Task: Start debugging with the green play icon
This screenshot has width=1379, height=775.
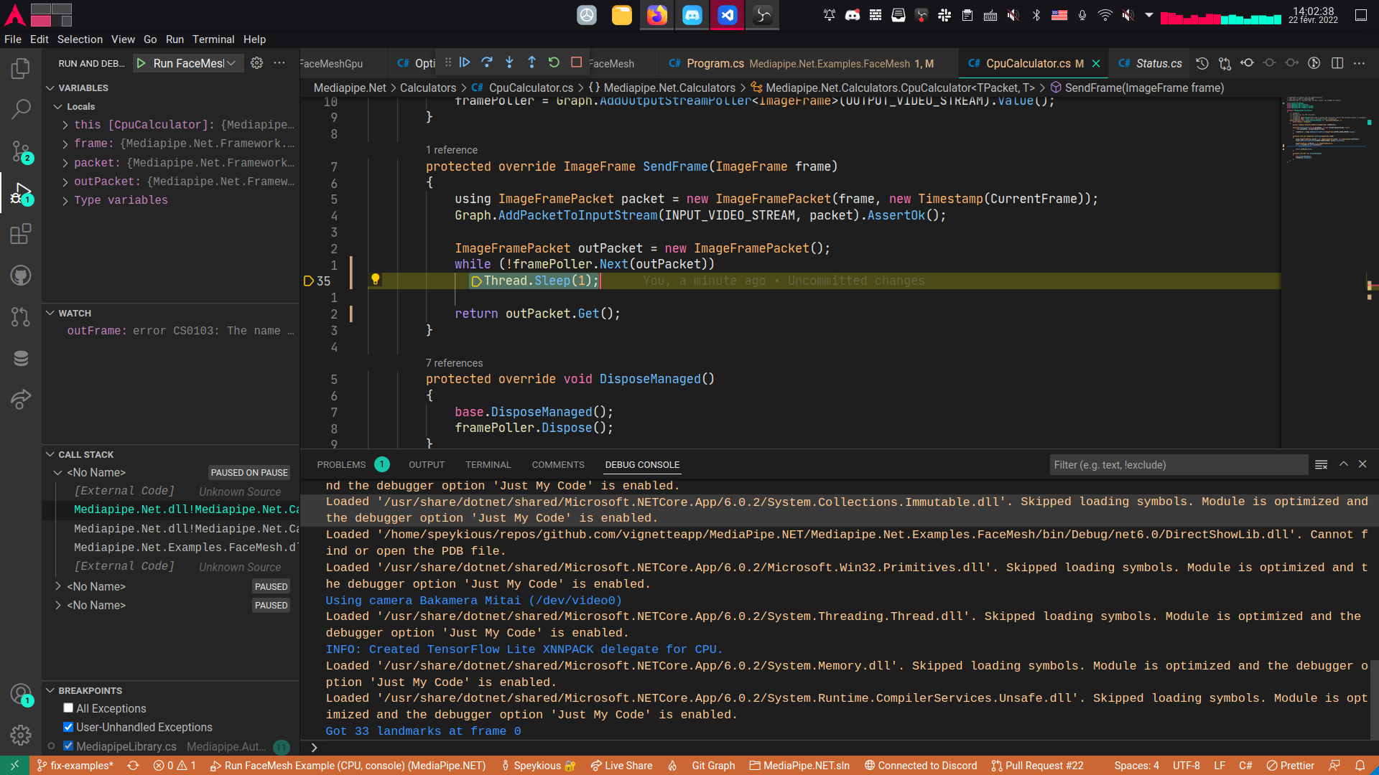Action: (x=141, y=63)
